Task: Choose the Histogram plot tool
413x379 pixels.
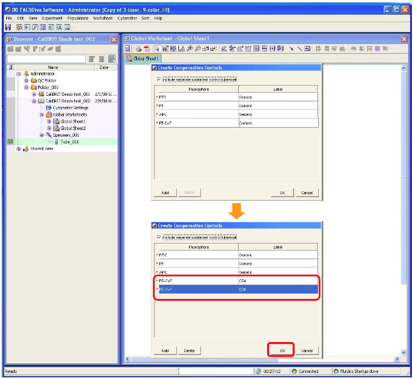Action: click(181, 49)
